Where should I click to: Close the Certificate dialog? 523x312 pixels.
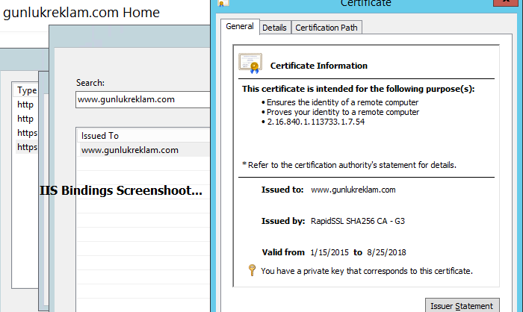(x=506, y=2)
